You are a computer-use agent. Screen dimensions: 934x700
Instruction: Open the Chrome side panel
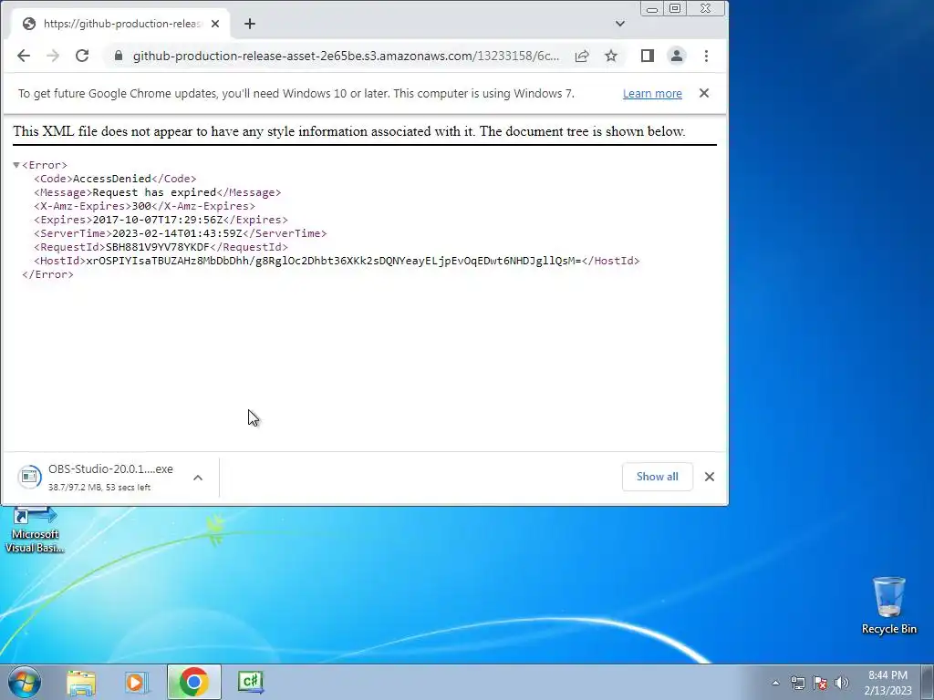pos(648,56)
